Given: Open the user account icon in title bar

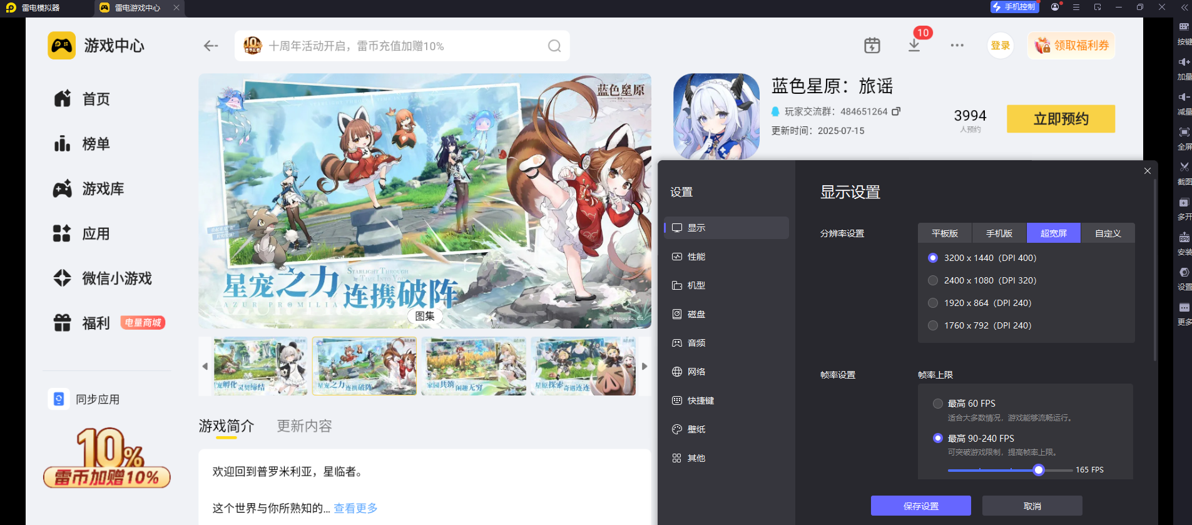Looking at the screenshot, I should 1056,7.
